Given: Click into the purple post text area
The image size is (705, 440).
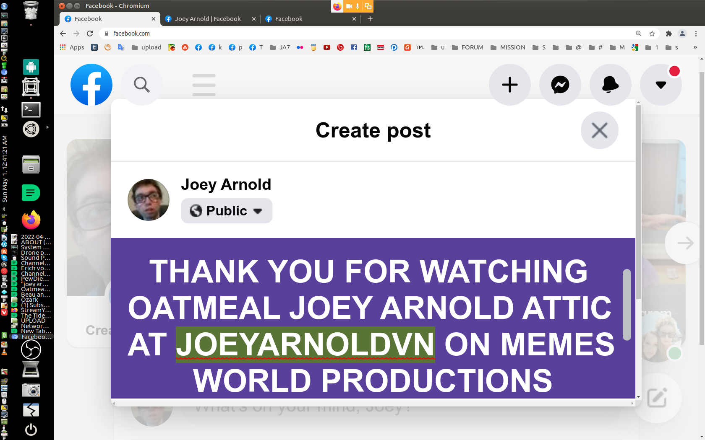Looking at the screenshot, I should tap(373, 318).
